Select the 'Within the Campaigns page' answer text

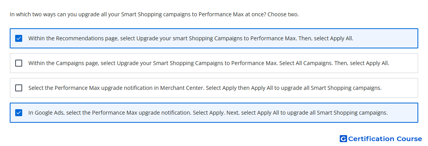click(209, 63)
